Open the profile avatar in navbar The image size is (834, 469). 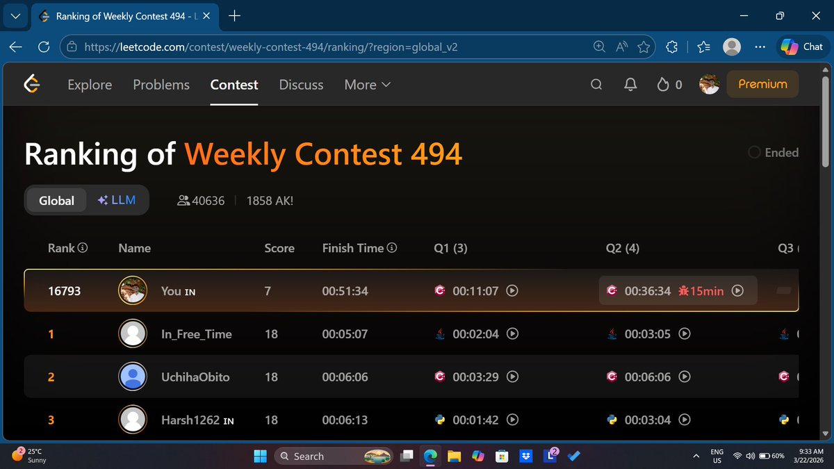pos(709,85)
